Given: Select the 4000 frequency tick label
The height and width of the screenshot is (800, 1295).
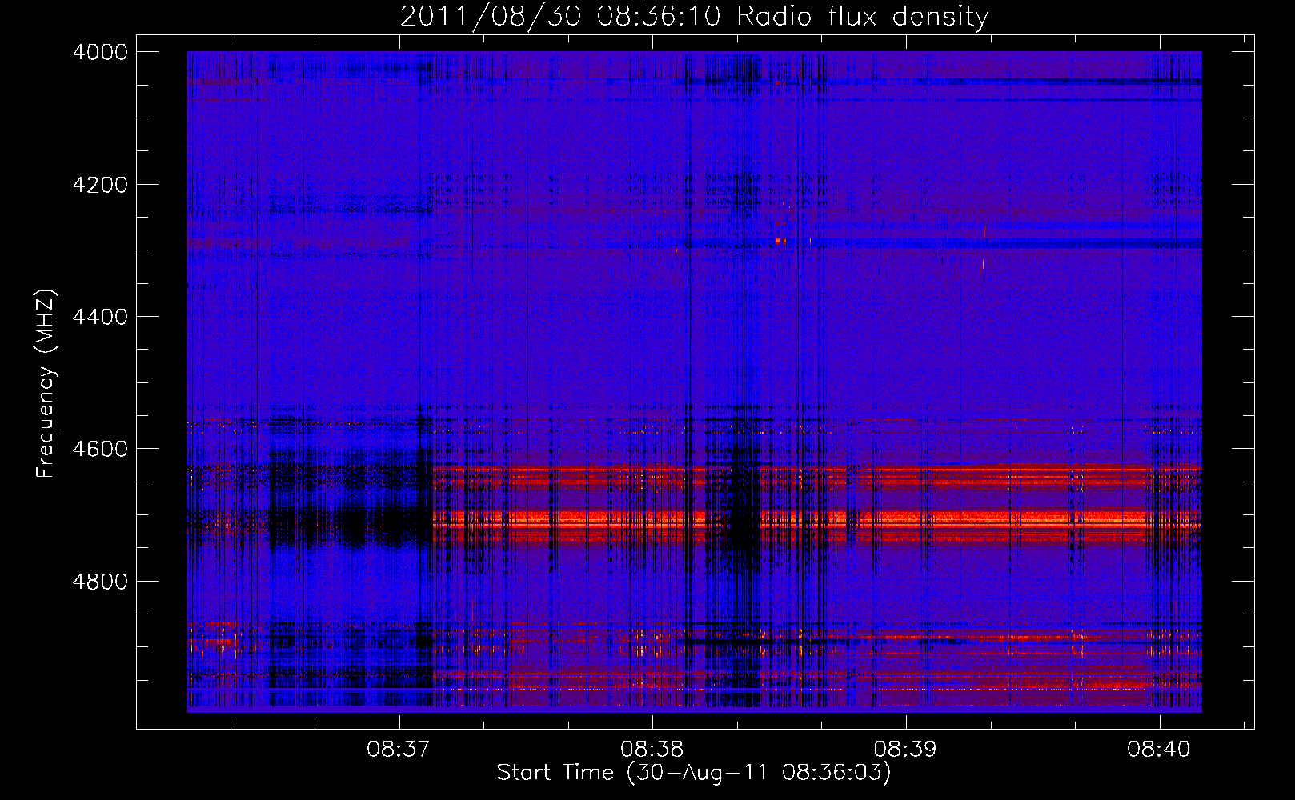Looking at the screenshot, I should 100,52.
